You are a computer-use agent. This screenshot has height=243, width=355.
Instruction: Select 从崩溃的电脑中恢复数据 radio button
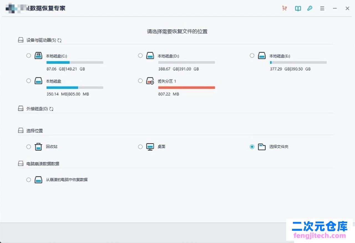click(29, 180)
